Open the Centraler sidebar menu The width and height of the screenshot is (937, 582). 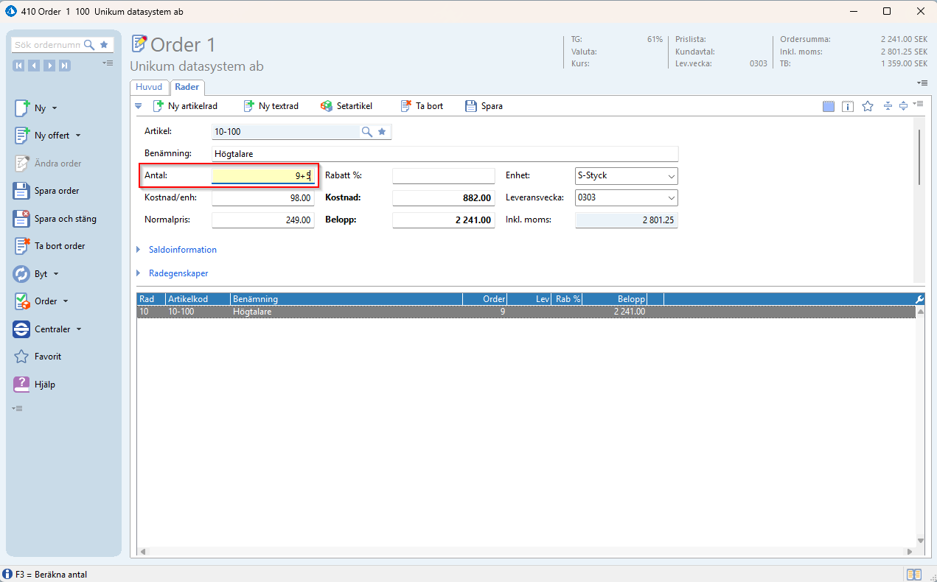[52, 329]
